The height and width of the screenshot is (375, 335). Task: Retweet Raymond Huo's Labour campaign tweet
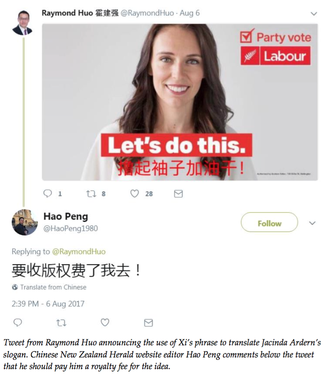pyautogui.click(x=91, y=193)
